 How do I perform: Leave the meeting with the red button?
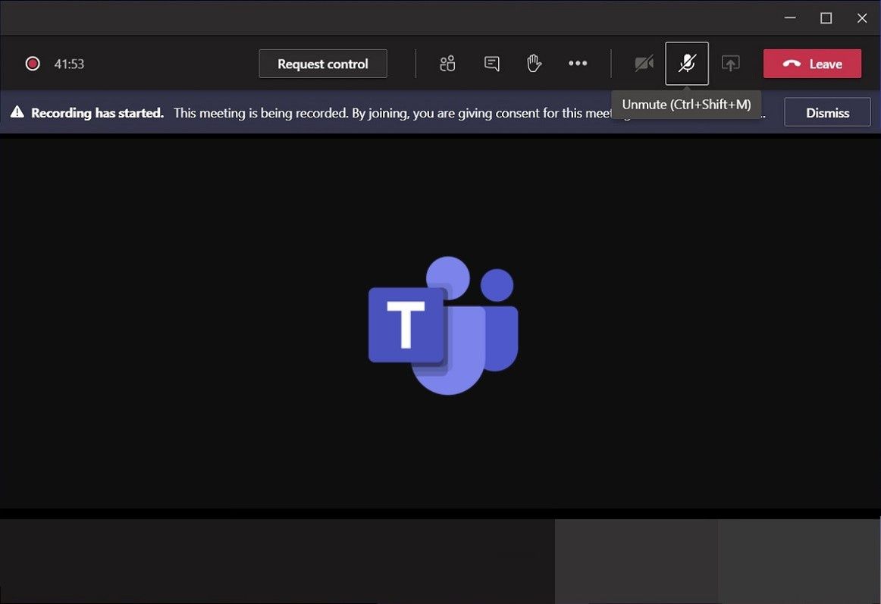click(x=812, y=64)
